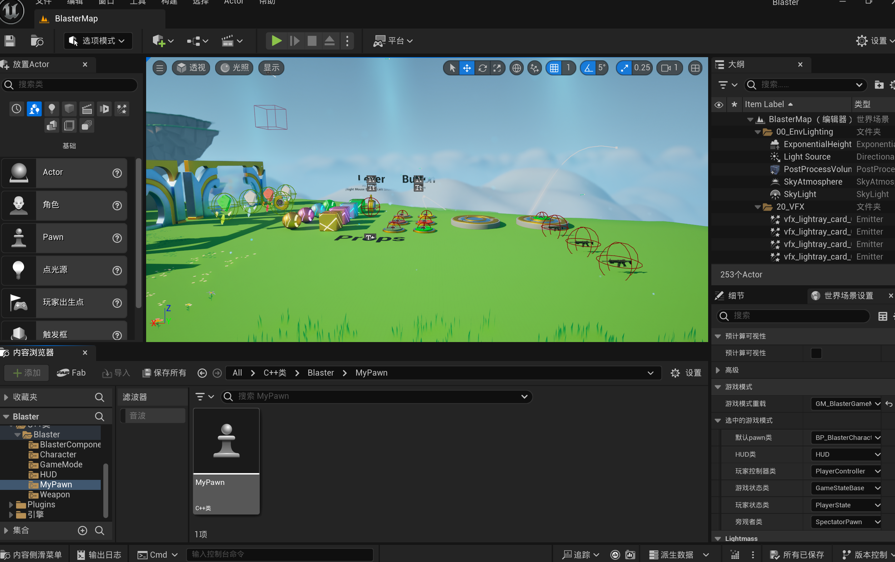Activate the rotate tool in the viewport

pyautogui.click(x=482, y=68)
